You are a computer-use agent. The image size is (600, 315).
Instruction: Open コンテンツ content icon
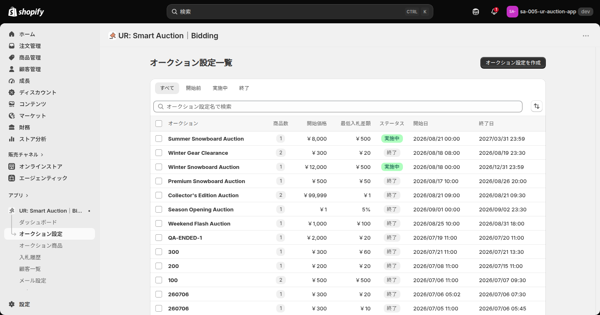click(x=12, y=104)
